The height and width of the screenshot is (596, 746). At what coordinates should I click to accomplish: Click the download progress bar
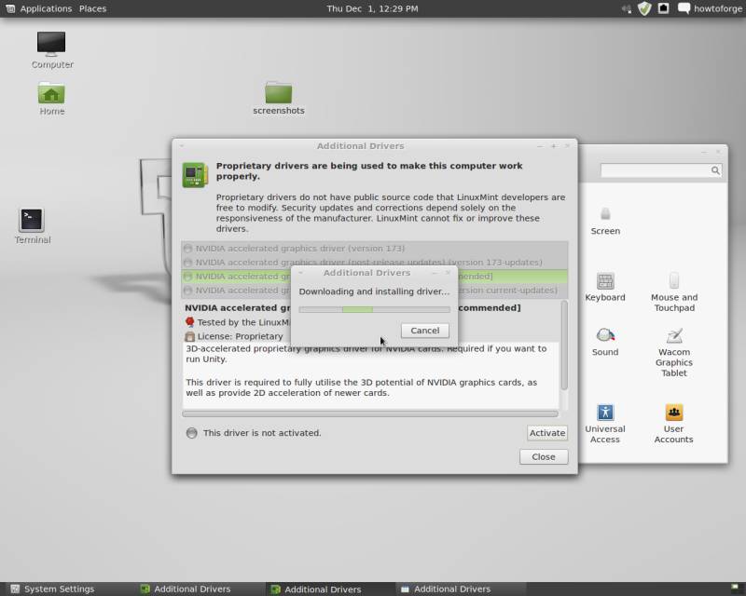tap(375, 309)
